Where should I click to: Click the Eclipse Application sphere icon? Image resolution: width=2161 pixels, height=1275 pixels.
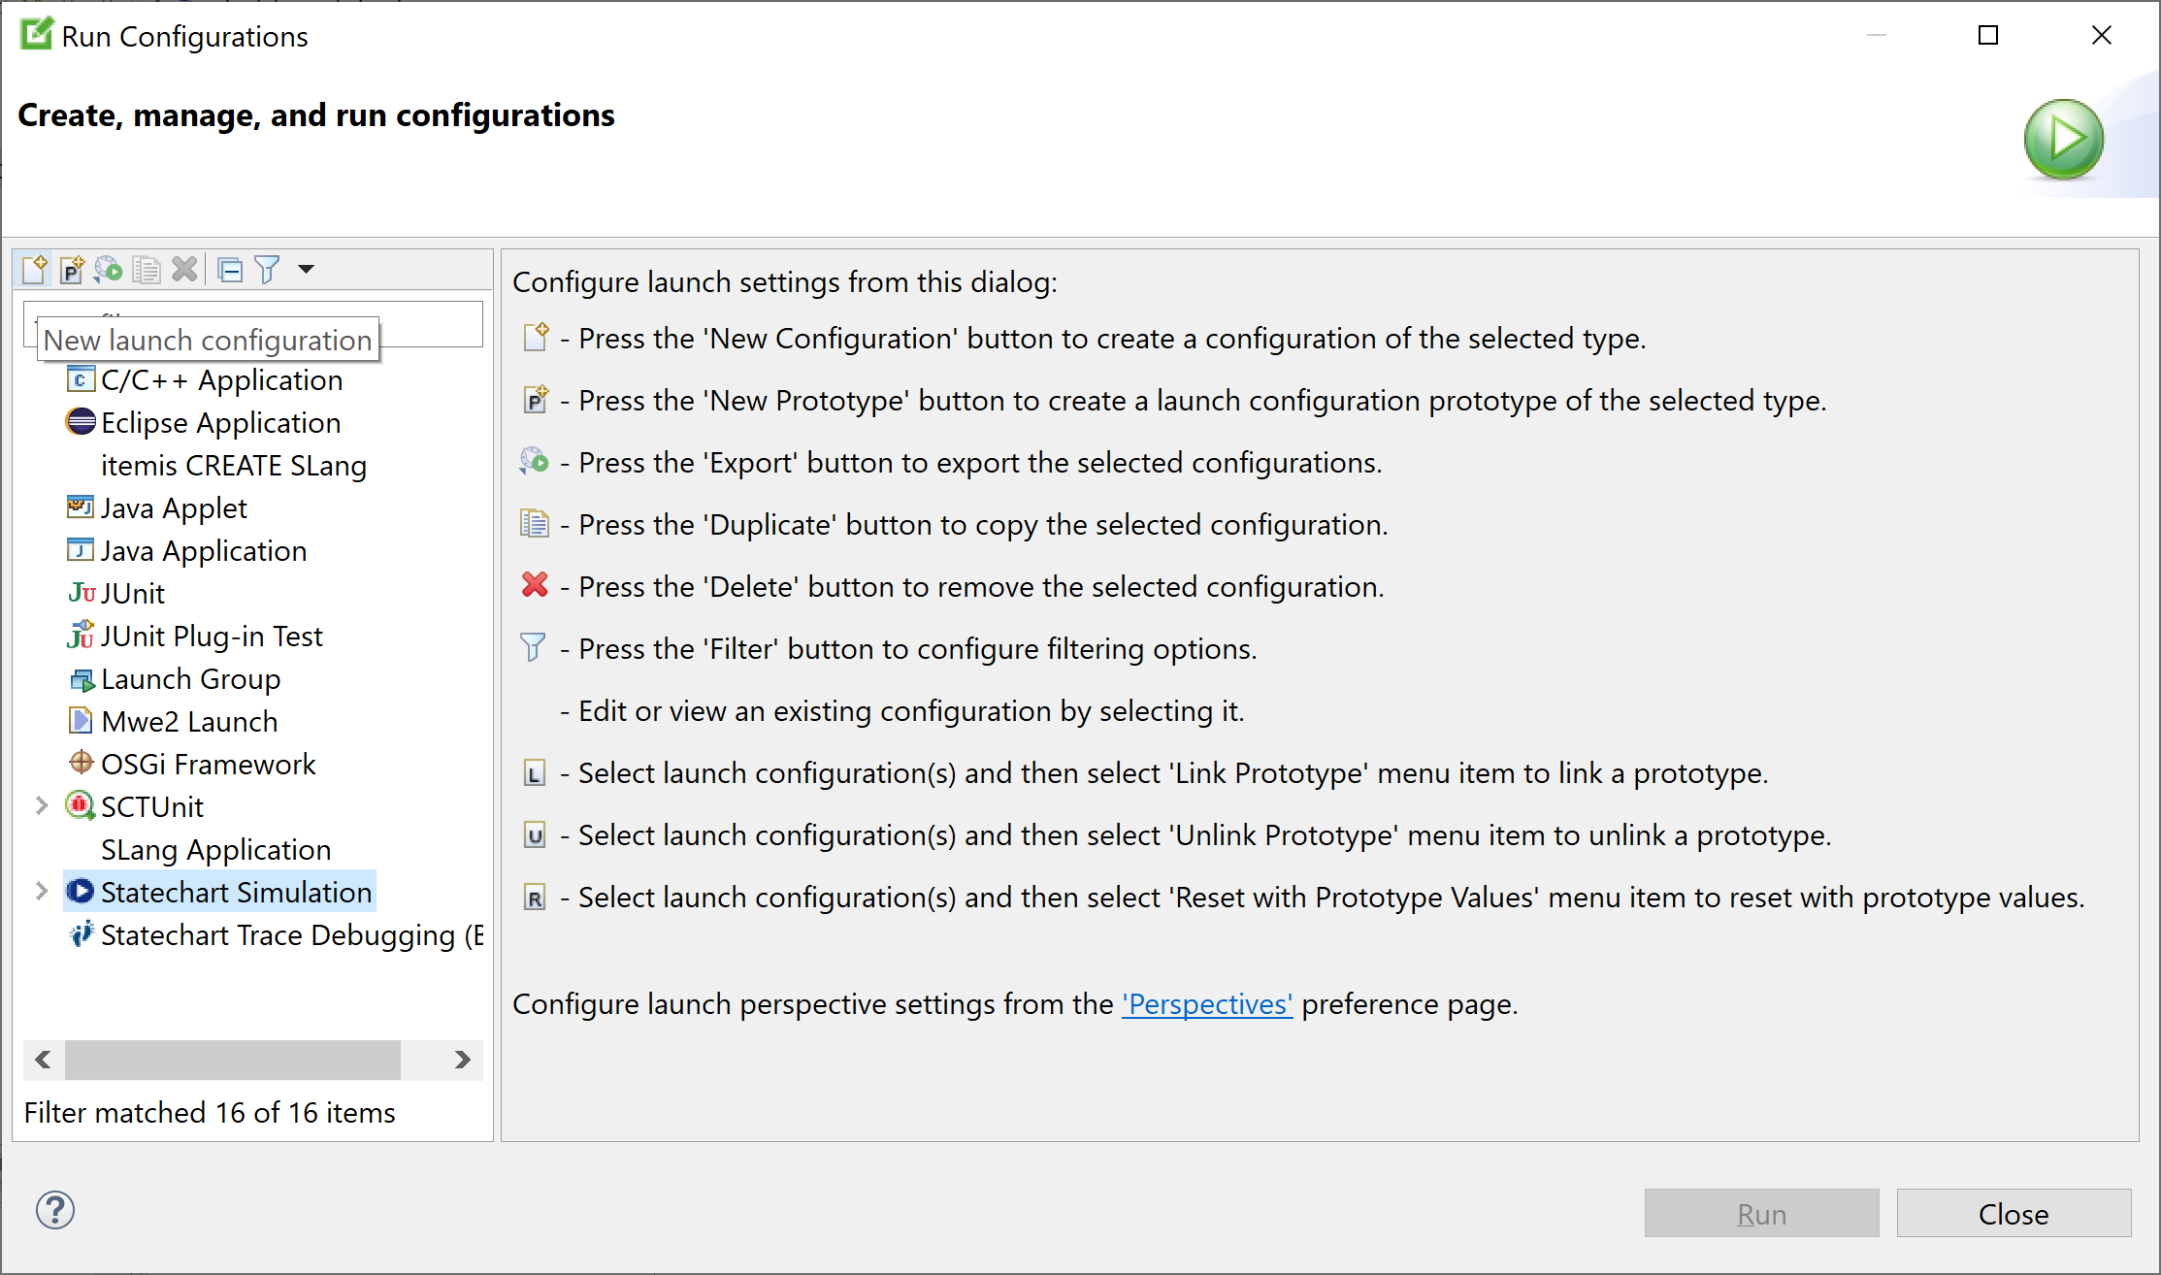tap(81, 422)
